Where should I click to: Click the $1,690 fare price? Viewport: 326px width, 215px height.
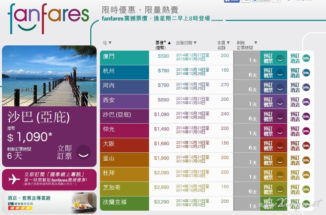pos(162,143)
